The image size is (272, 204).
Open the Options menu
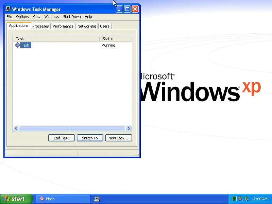coord(22,17)
